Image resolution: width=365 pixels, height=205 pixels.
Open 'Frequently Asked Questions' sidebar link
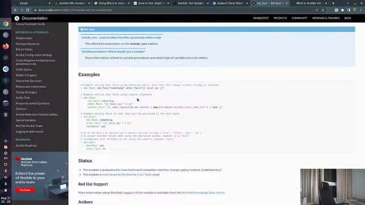click(33, 104)
